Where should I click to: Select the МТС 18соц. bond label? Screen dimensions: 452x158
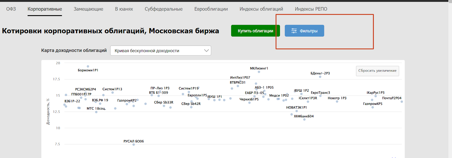pyautogui.click(x=96, y=109)
